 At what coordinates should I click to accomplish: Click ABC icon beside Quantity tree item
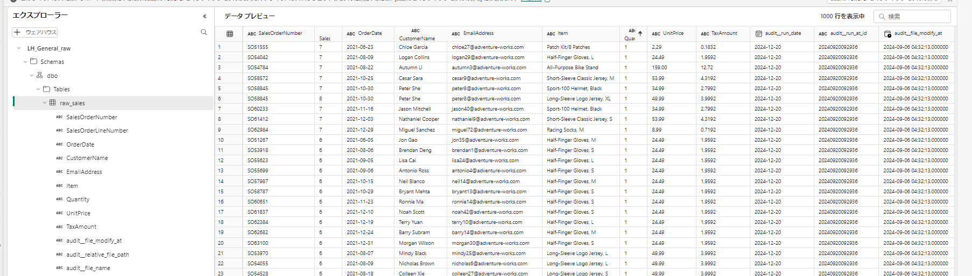[x=60, y=199]
